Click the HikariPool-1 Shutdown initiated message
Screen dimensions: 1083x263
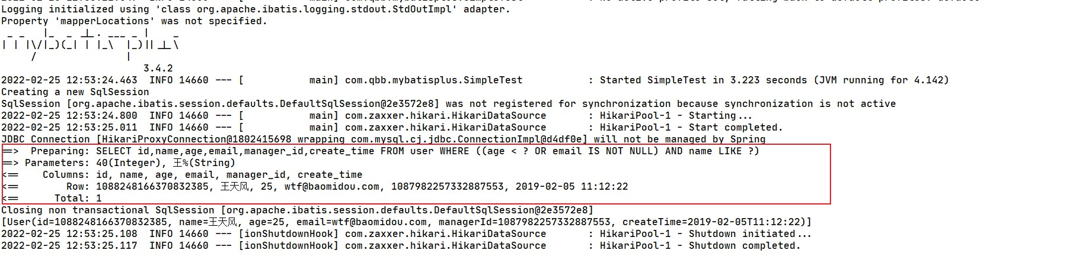click(705, 234)
